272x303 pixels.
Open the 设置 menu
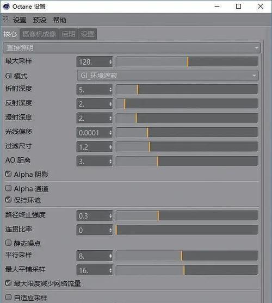click(20, 20)
